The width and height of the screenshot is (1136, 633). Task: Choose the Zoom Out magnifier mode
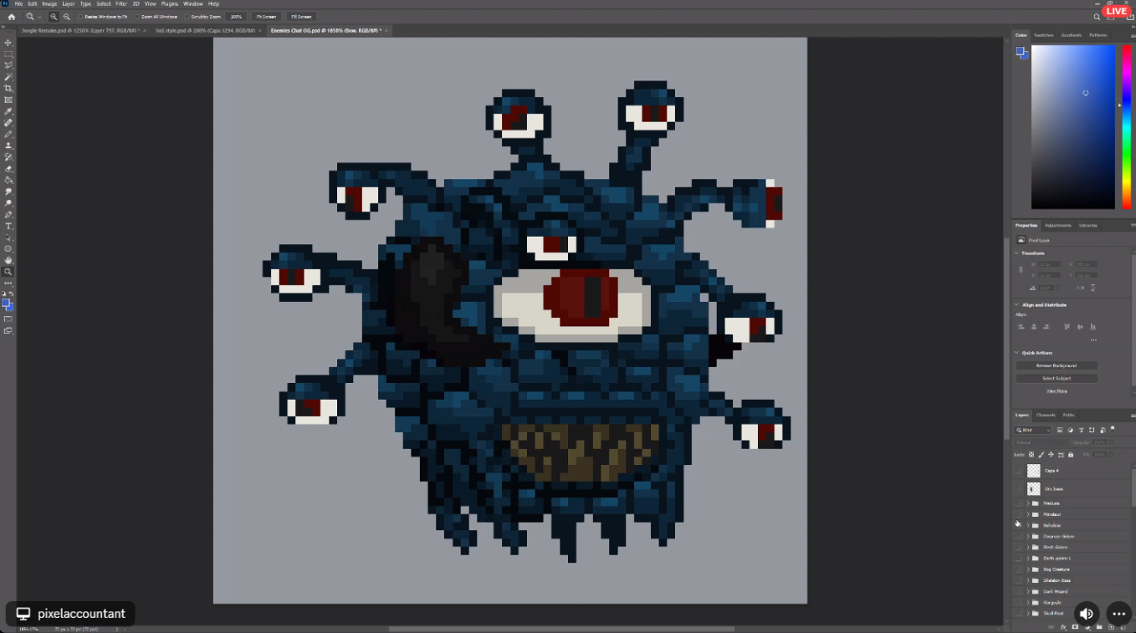pos(67,17)
